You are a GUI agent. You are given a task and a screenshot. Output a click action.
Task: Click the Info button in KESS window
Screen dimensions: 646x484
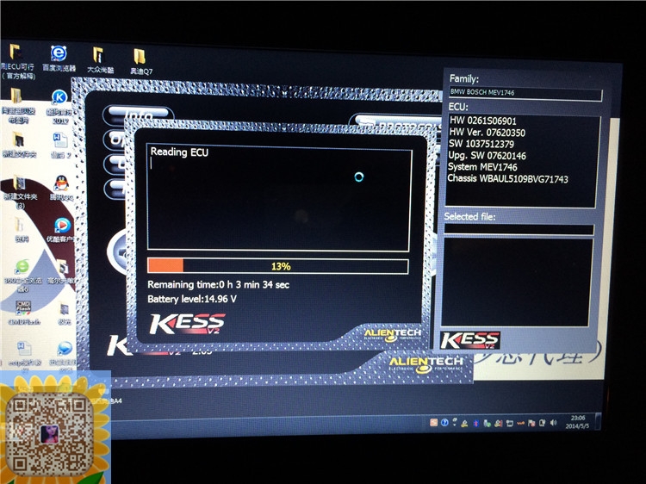[x=139, y=114]
